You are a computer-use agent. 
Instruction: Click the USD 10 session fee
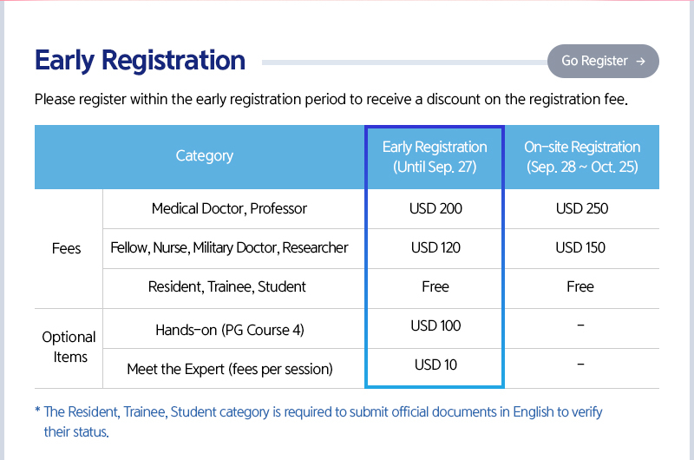[435, 365]
